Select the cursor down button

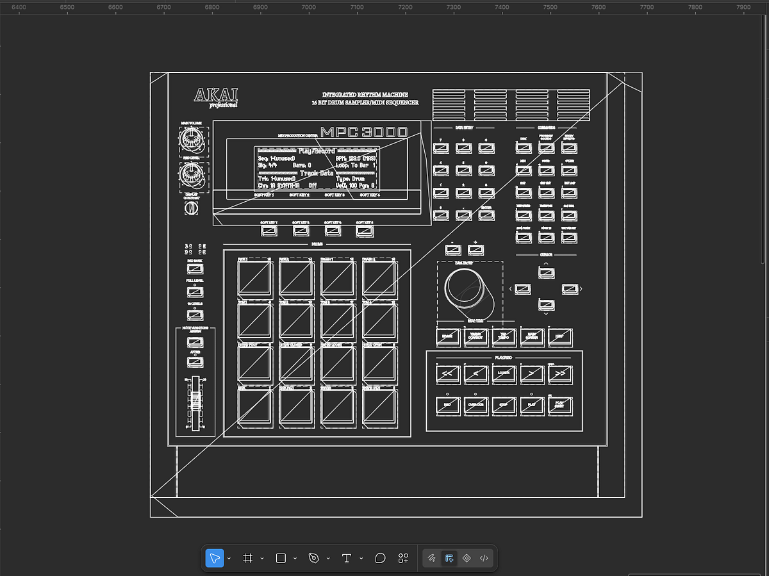point(546,304)
